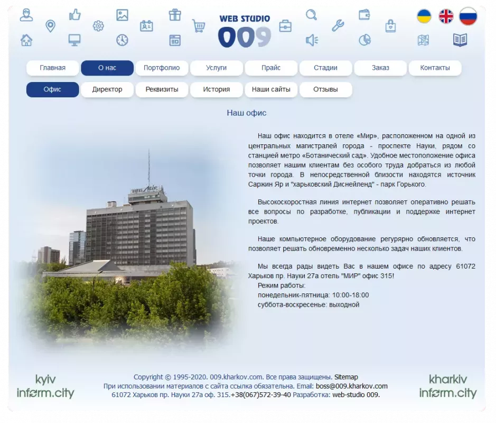
Task: Click the gift box icon
Action: pos(175,15)
